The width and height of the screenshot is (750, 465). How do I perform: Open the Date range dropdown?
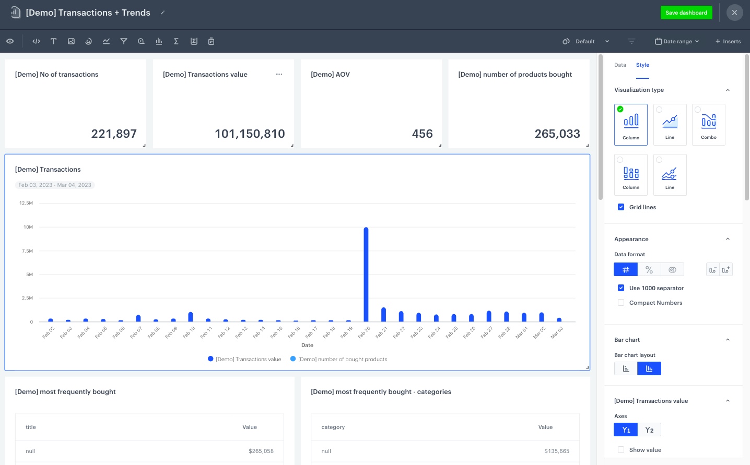[677, 41]
